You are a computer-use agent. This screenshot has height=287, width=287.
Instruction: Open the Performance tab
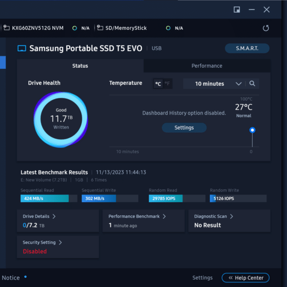(x=207, y=66)
